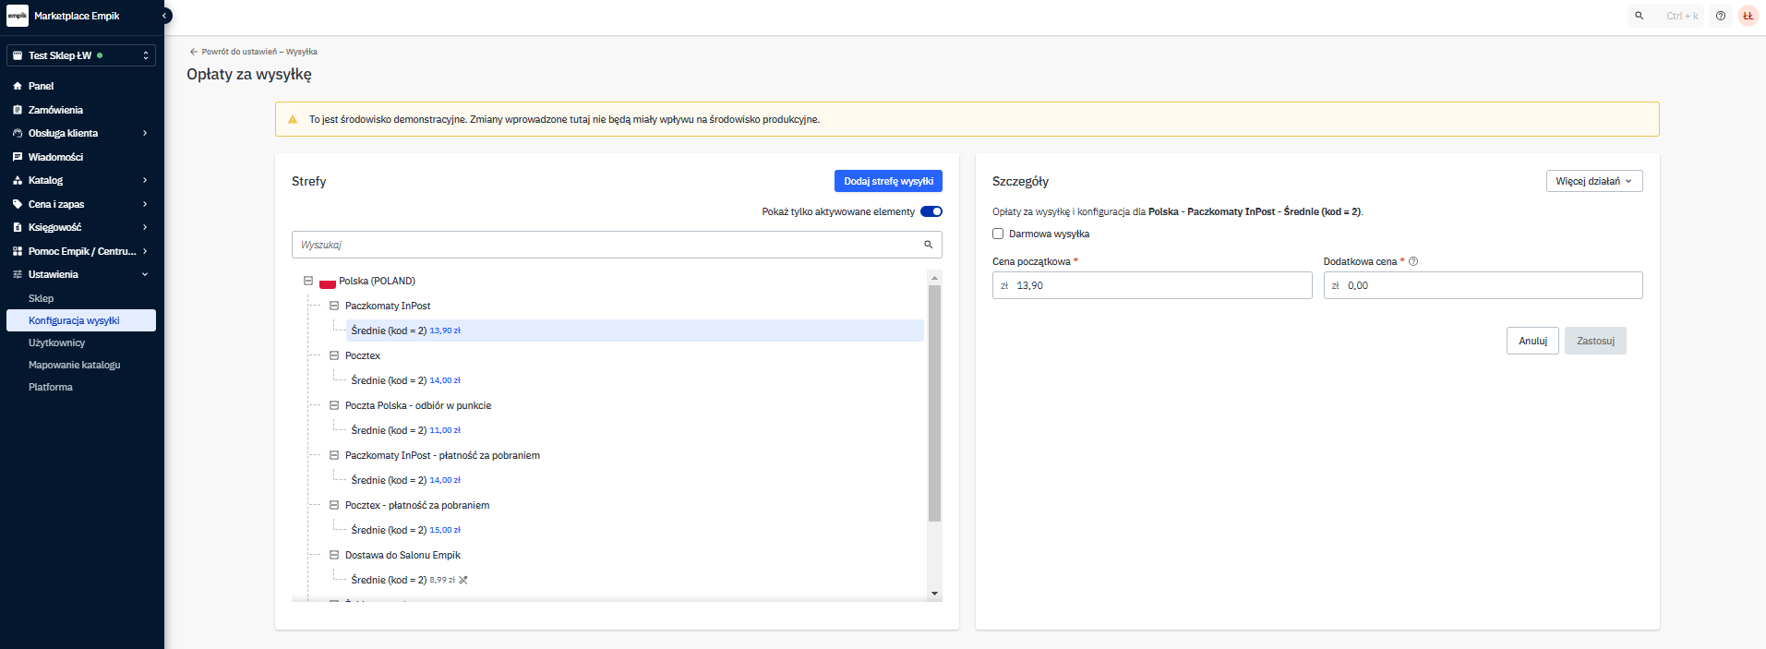
Task: Go to Użytkownicy settings submenu
Action: click(56, 343)
